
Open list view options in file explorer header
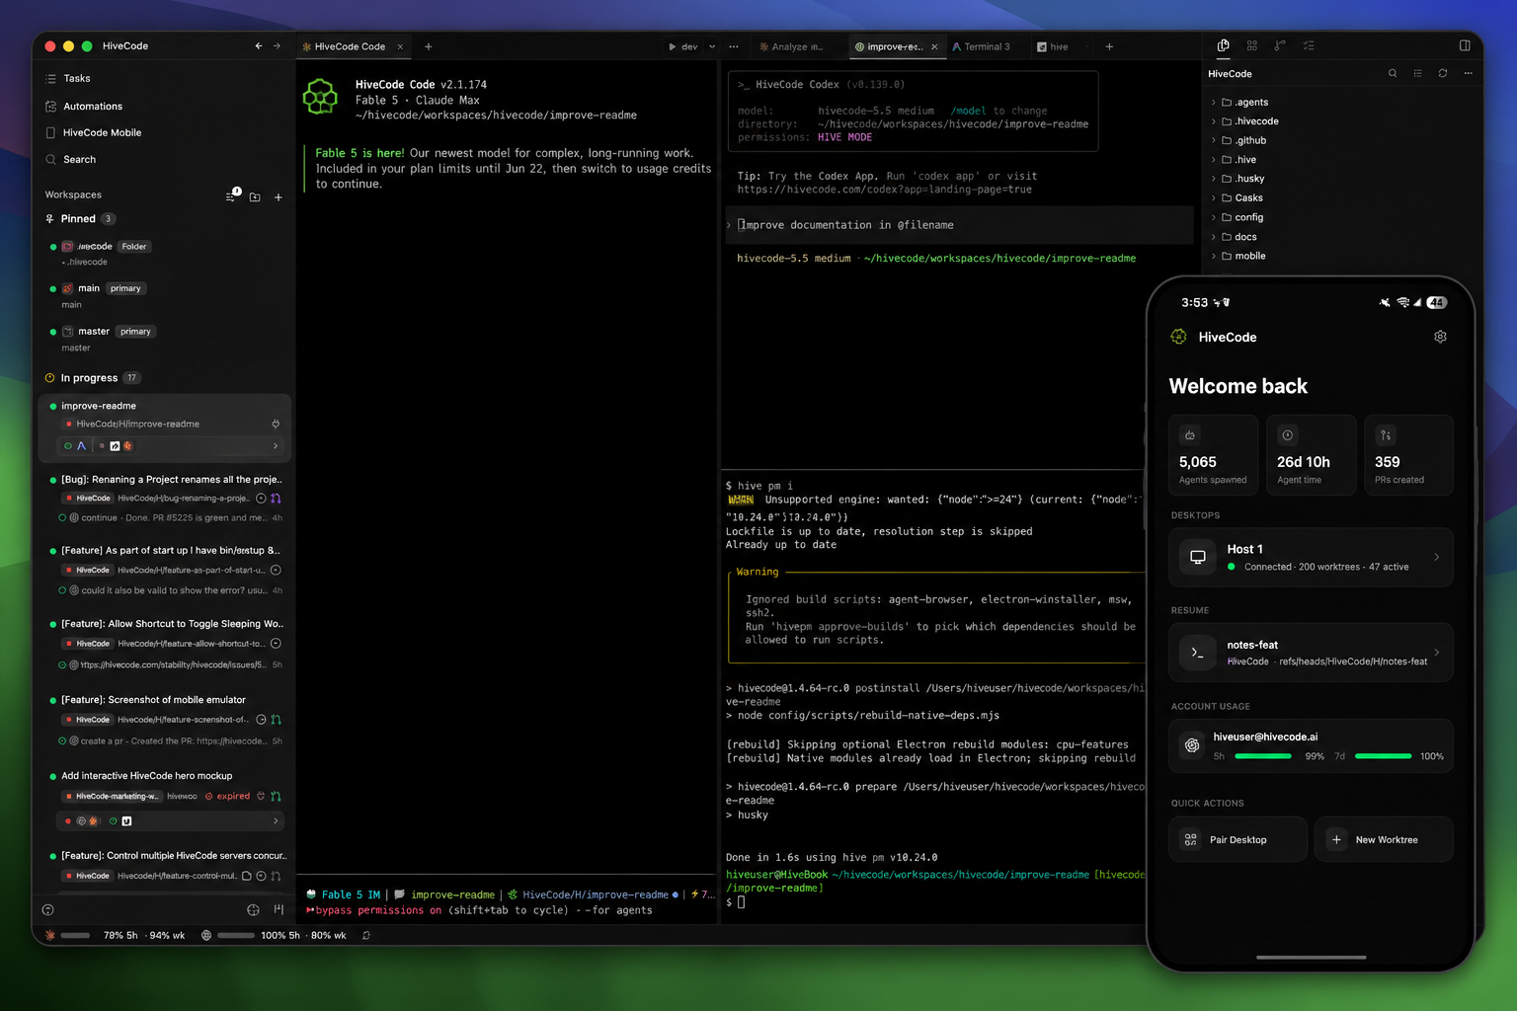(x=1417, y=73)
